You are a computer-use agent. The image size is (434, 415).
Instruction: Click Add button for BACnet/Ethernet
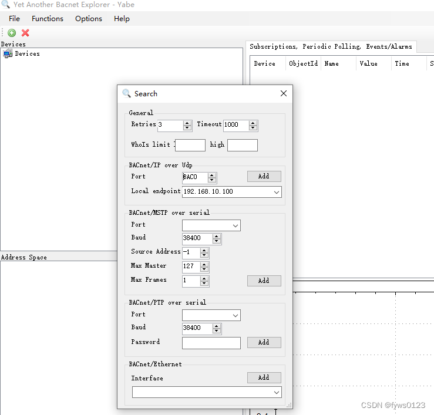point(264,377)
